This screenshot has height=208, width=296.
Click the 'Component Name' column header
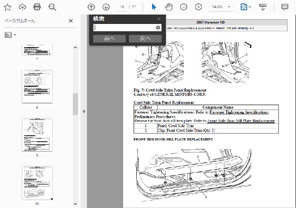(218, 107)
